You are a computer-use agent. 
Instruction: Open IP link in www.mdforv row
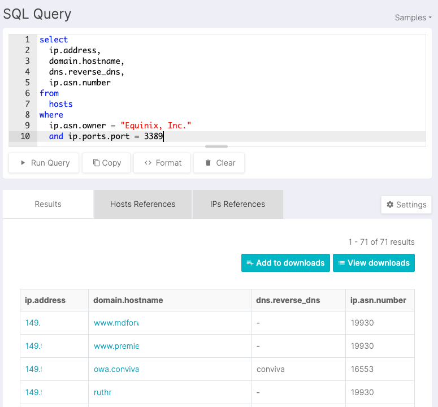pyautogui.click(x=33, y=323)
